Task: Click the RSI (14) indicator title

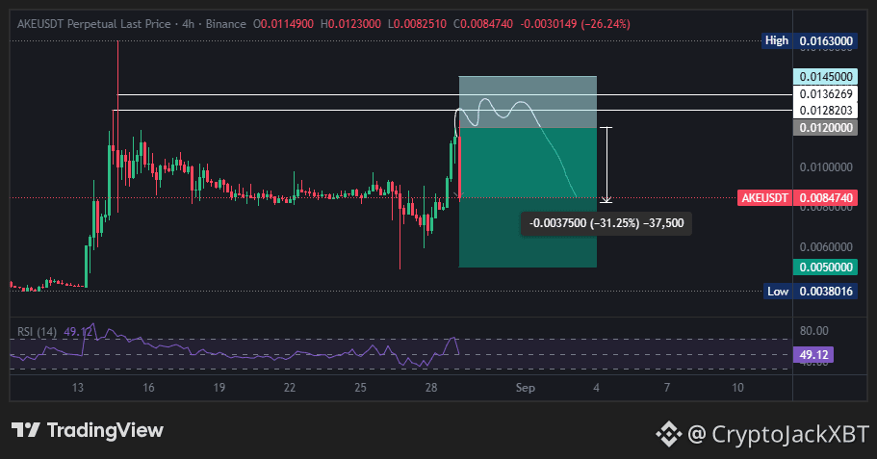Action: [37, 332]
